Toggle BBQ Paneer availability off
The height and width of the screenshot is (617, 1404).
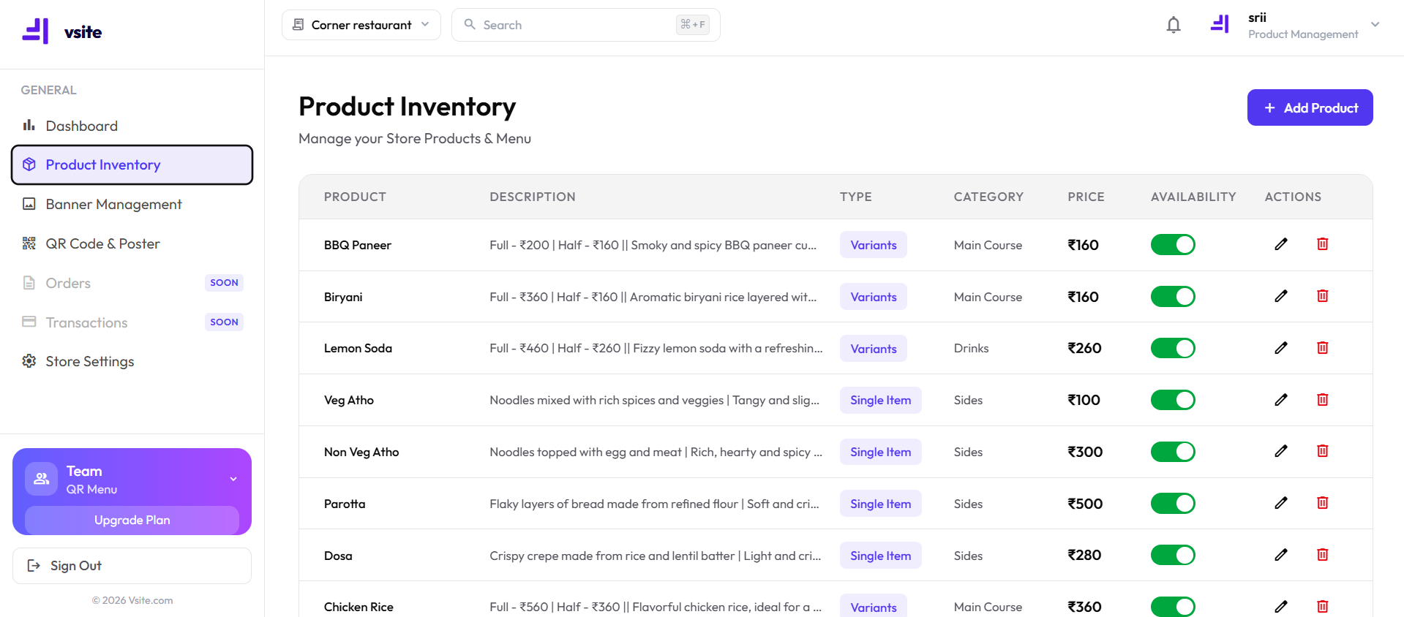(x=1173, y=244)
